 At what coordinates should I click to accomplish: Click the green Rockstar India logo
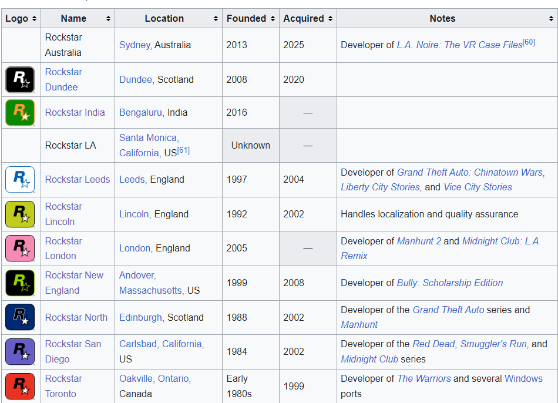pos(20,112)
